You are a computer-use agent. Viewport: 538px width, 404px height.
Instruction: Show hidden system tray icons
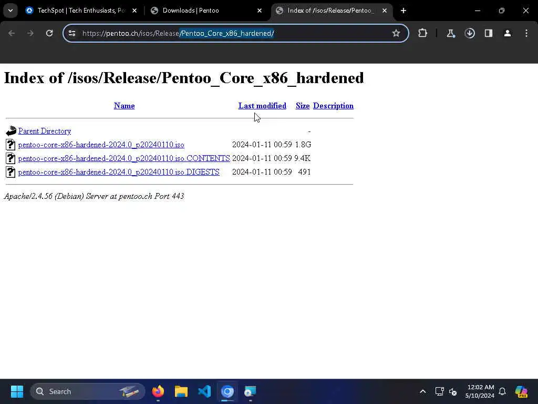tap(423, 391)
